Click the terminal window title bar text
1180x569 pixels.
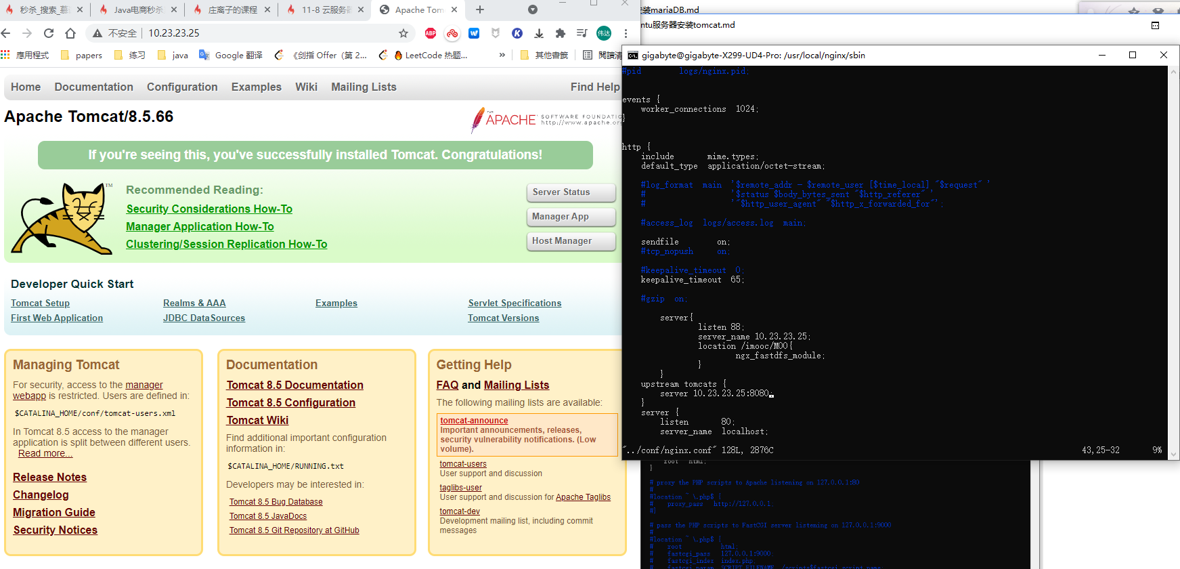tap(753, 56)
